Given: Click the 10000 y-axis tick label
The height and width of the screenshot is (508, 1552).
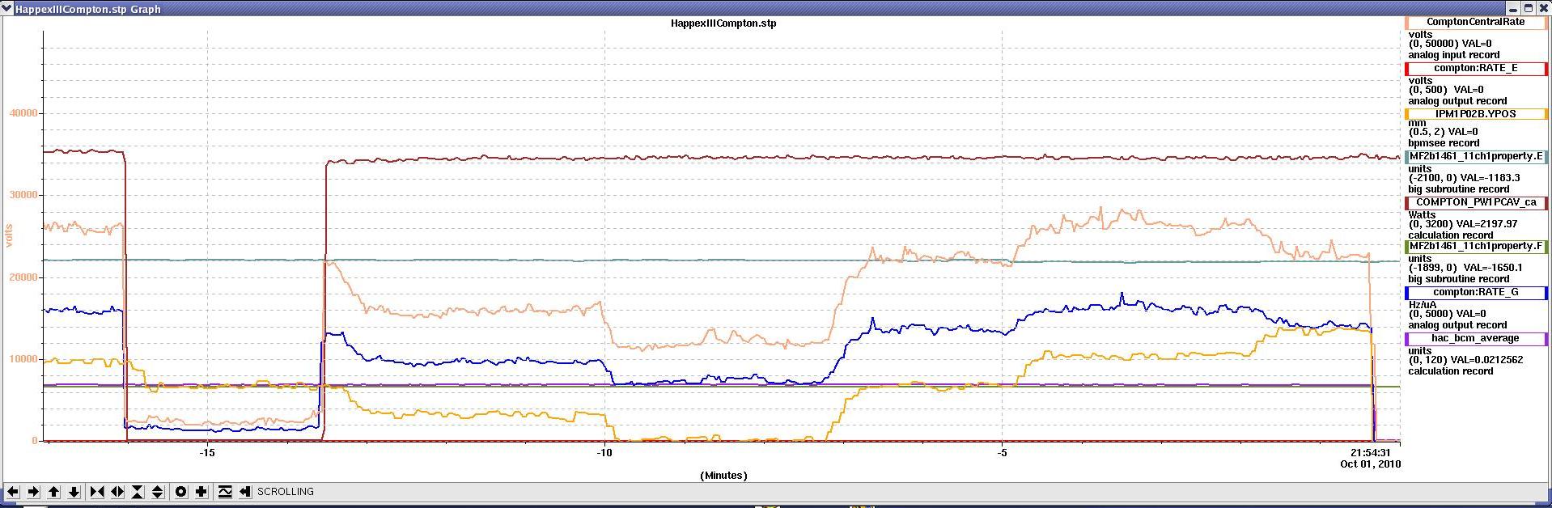Looking at the screenshot, I should click(x=23, y=359).
